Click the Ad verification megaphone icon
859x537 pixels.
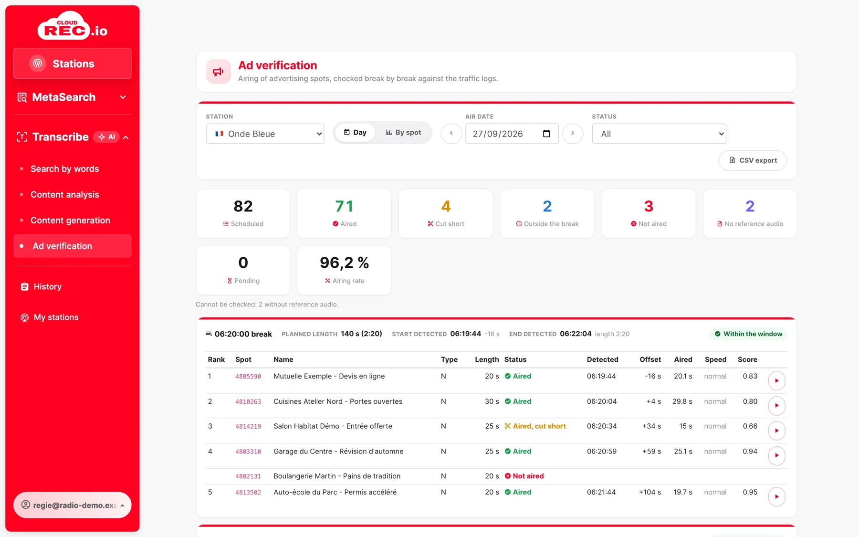click(x=219, y=72)
